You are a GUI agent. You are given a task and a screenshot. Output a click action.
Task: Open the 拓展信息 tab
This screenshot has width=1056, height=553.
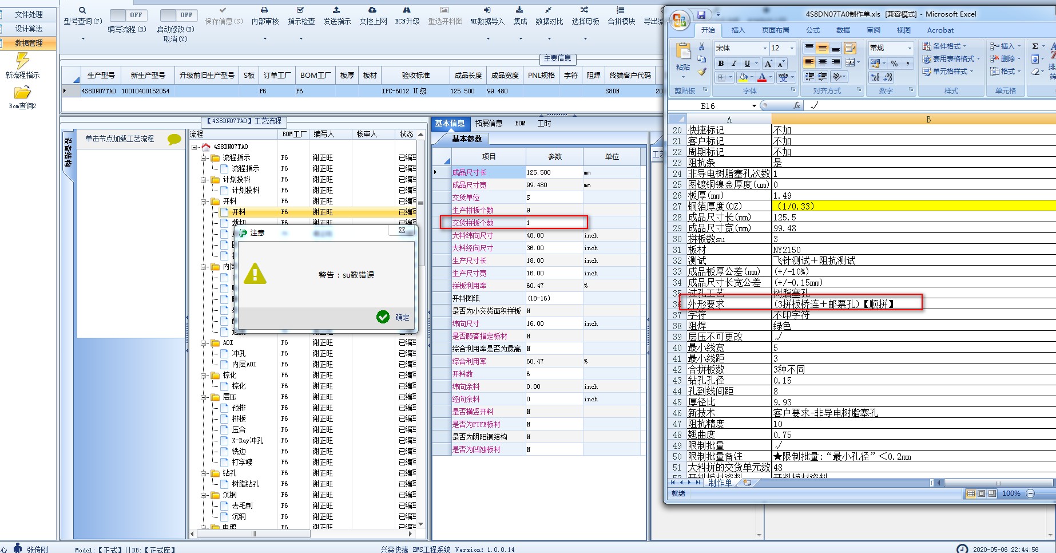[x=489, y=123]
